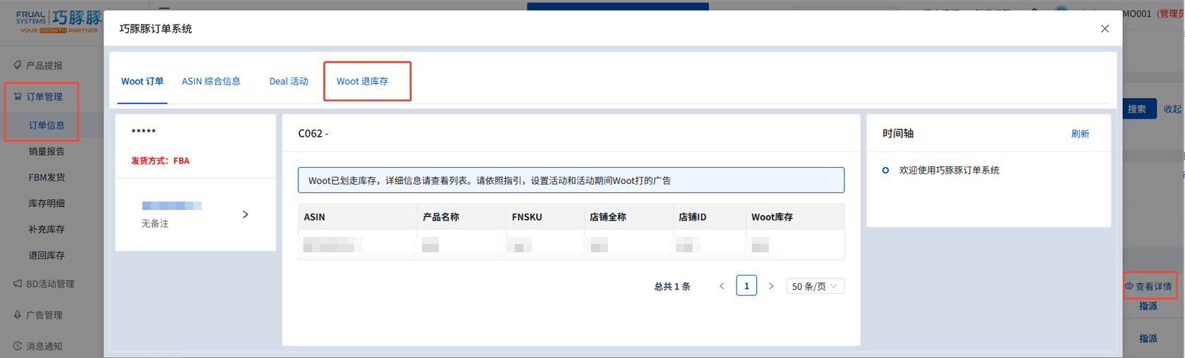Viewport: 1185px width, 358px height.
Task: Click the 订单管理 shopping cart icon
Action: coord(18,97)
